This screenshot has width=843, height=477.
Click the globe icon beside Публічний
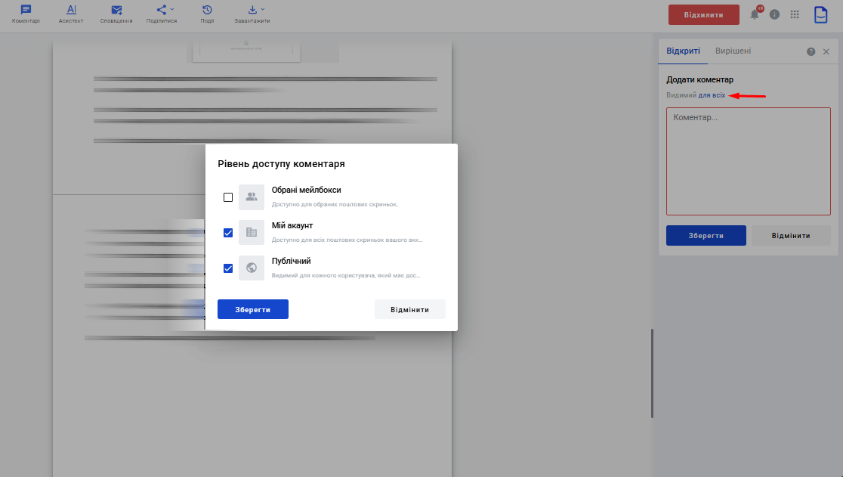252,268
